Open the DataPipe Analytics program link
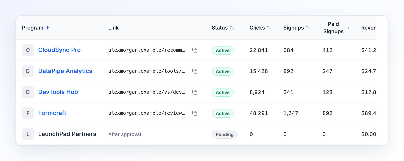The height and width of the screenshot is (161, 404). [x=65, y=71]
